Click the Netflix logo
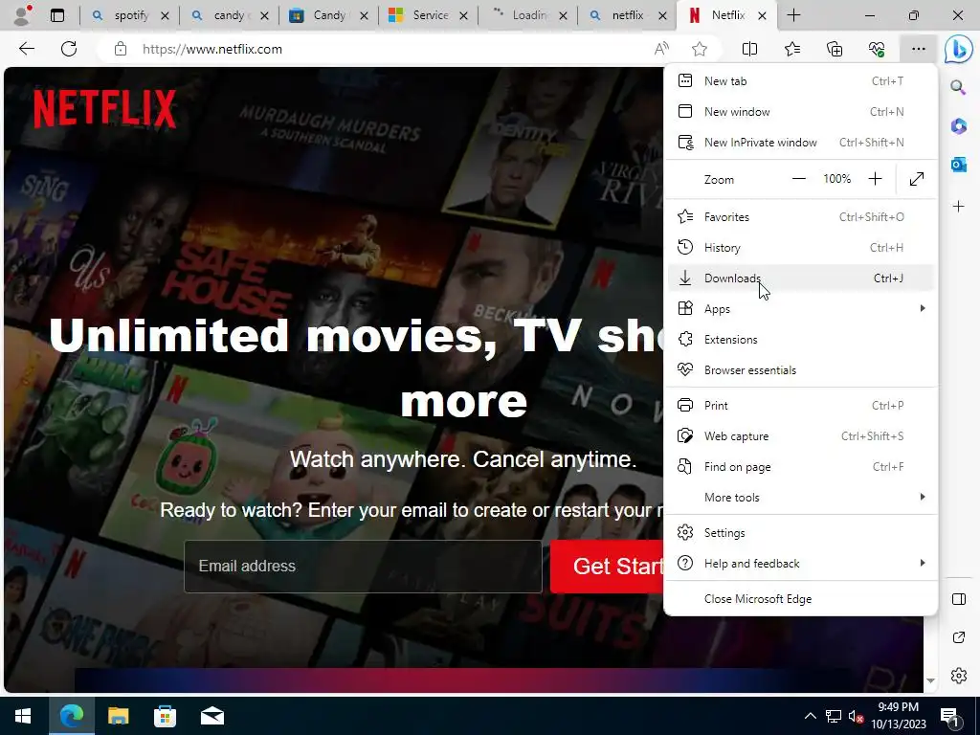Image resolution: width=980 pixels, height=735 pixels. 105,109
